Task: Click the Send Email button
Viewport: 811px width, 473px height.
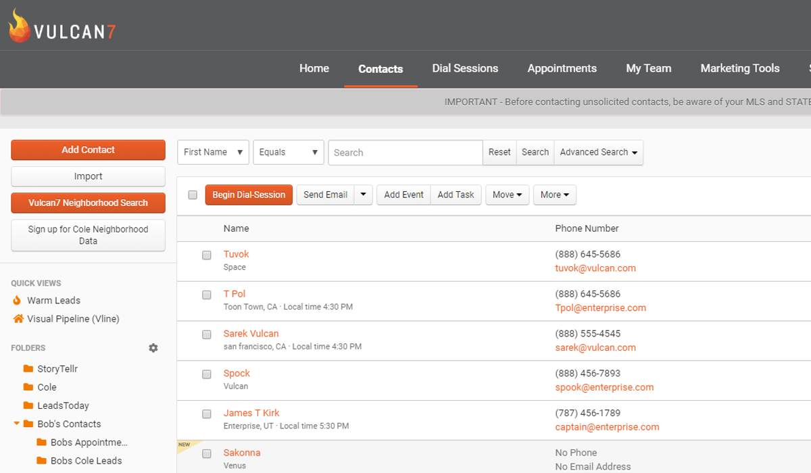Action: pyautogui.click(x=325, y=195)
